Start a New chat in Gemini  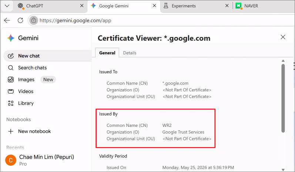[x=47, y=56]
